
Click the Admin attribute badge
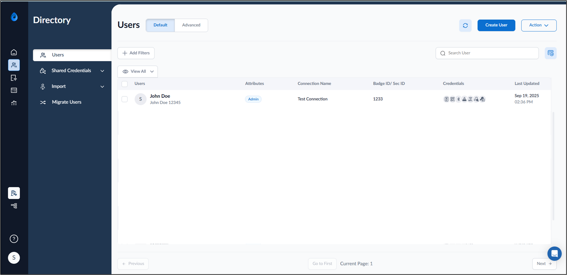[253, 99]
